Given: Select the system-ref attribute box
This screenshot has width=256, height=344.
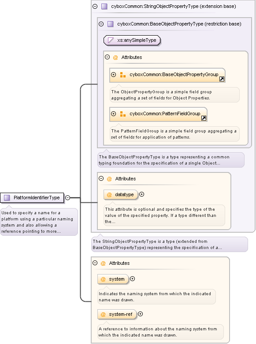Looking at the screenshot, I should (117, 314).
